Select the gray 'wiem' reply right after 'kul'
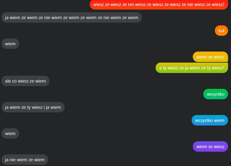This screenshot has height=166, width=231. click(10, 44)
